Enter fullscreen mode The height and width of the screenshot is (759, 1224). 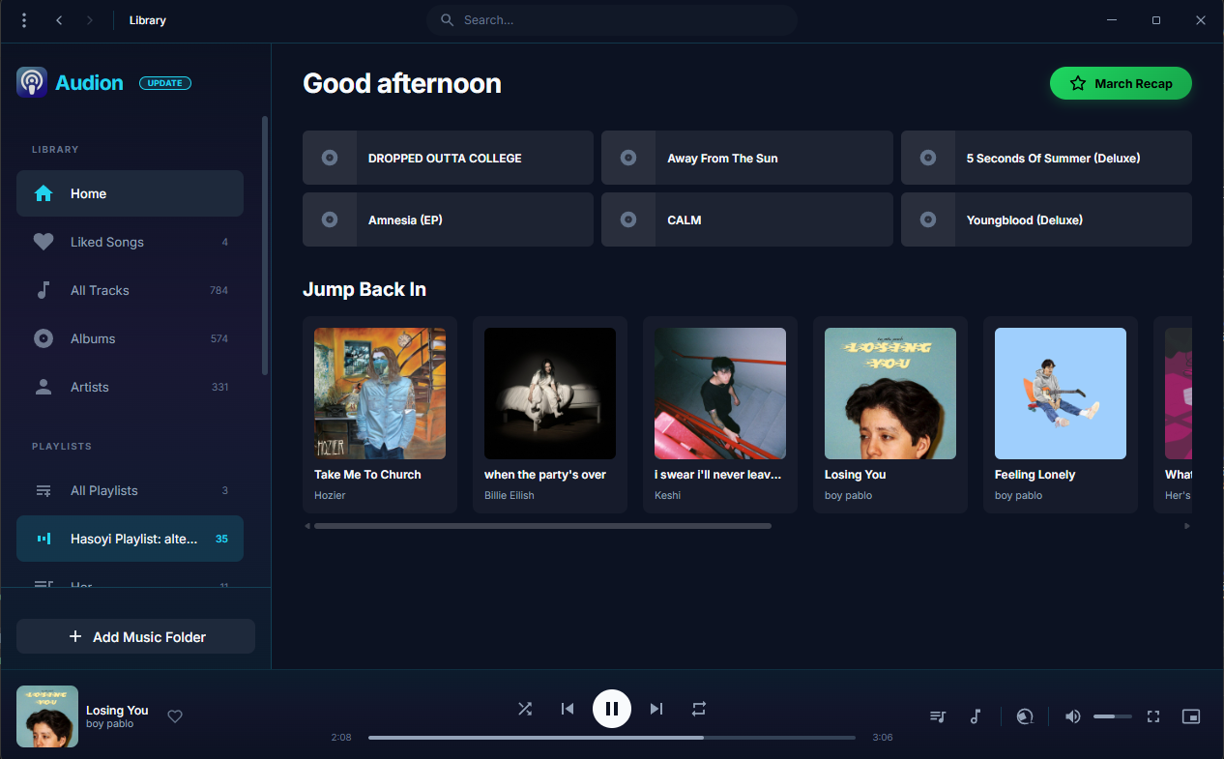click(x=1152, y=716)
